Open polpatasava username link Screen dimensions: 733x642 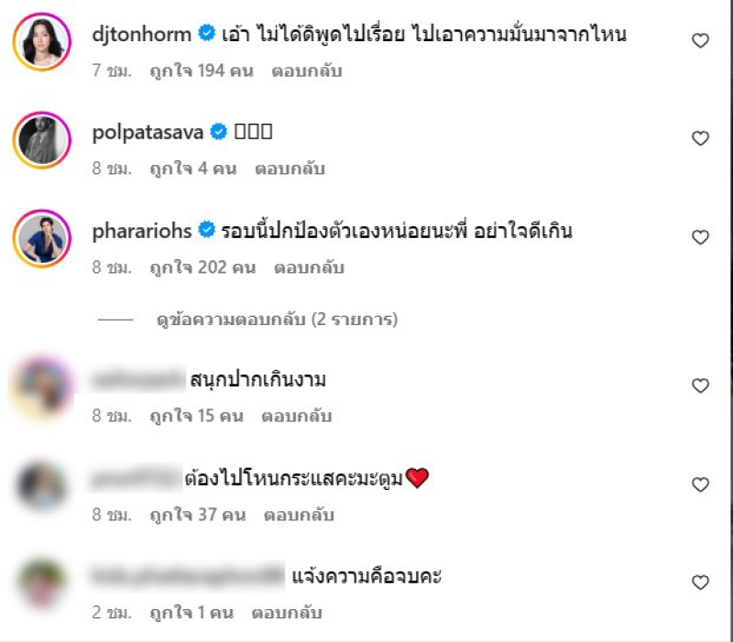click(x=148, y=133)
